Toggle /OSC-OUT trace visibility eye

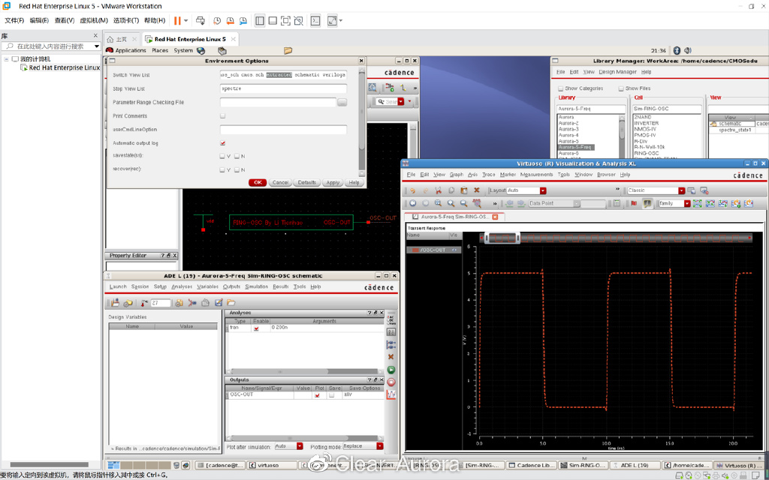coord(454,250)
